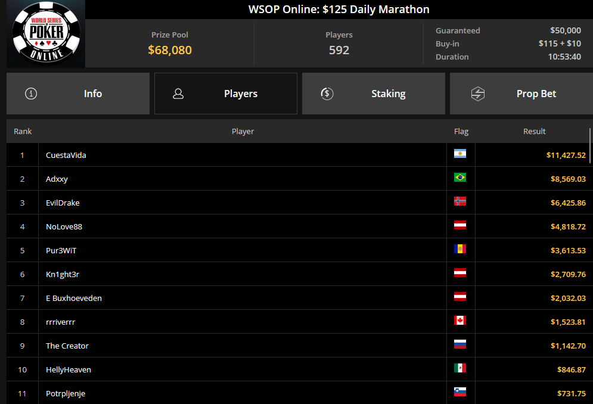
Task: Click the $50,000 guaranteed value
Action: pyautogui.click(x=566, y=30)
